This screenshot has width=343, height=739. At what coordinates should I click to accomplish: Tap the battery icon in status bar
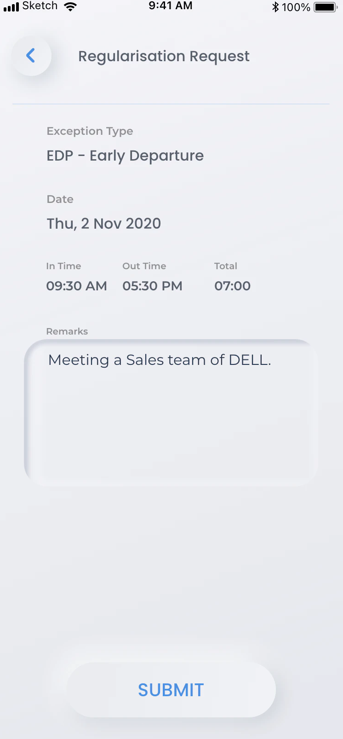pos(326,7)
